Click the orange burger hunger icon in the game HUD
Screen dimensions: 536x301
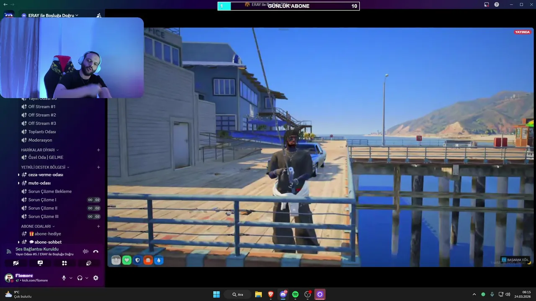(x=148, y=260)
